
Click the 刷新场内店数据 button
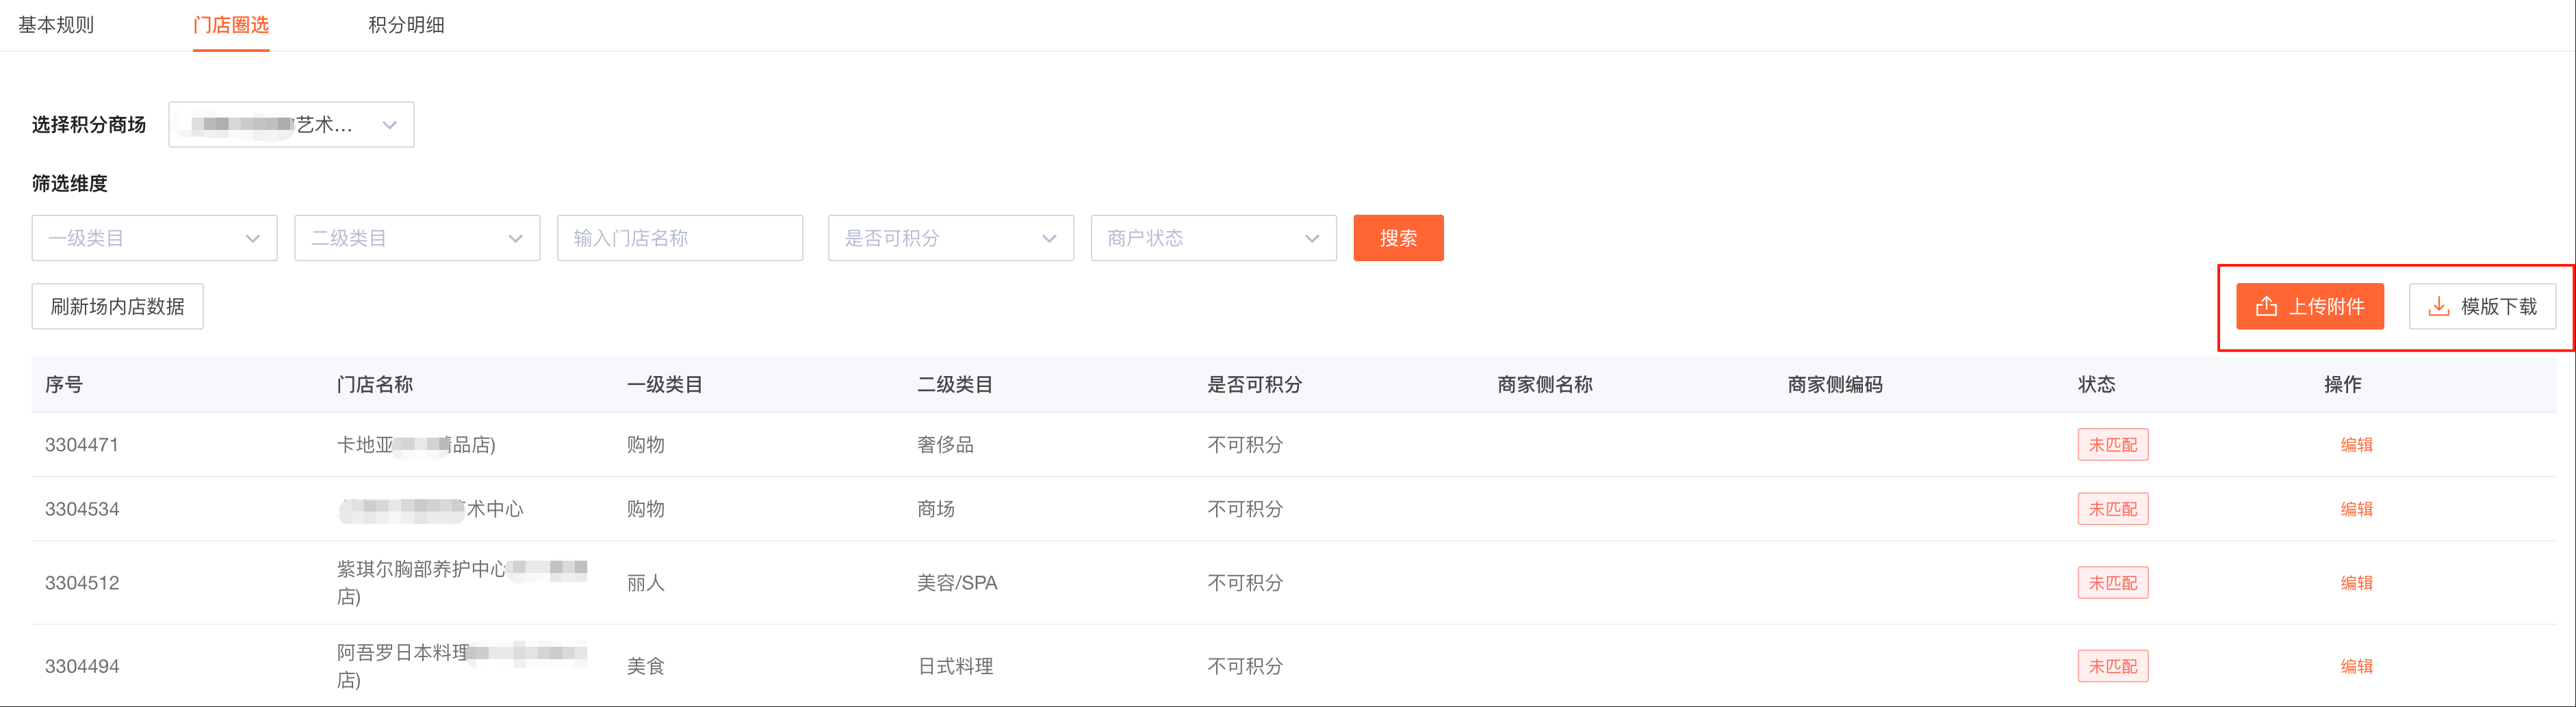click(117, 306)
